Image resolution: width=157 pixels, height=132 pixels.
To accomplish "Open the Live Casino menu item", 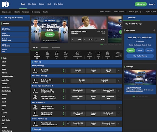I will tap(59, 4).
